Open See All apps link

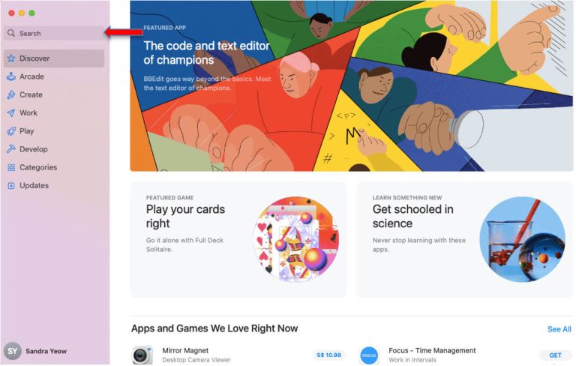559,329
